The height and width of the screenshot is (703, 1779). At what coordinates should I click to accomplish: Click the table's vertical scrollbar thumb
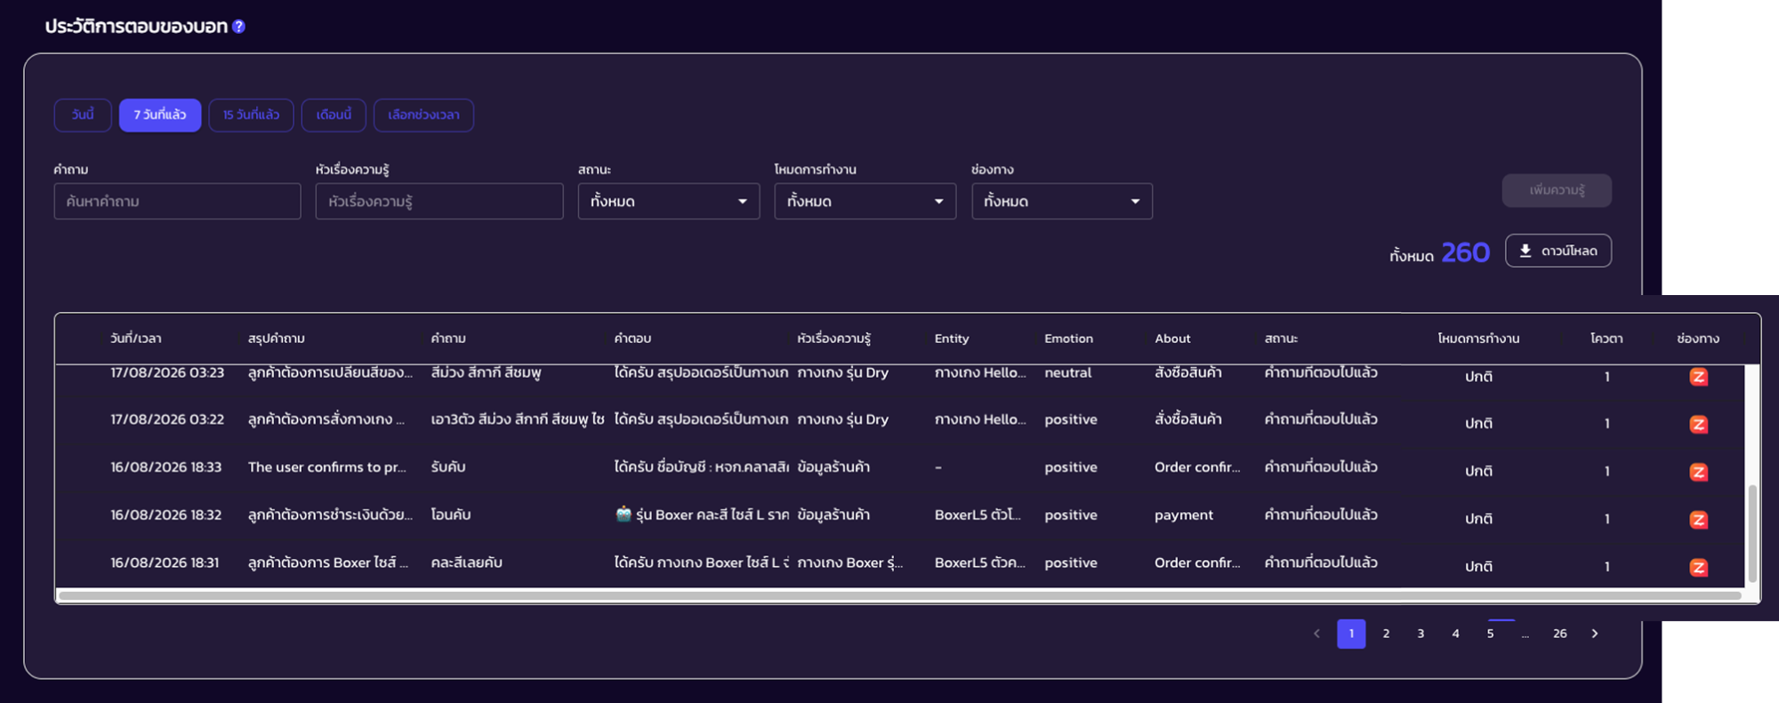tap(1752, 533)
